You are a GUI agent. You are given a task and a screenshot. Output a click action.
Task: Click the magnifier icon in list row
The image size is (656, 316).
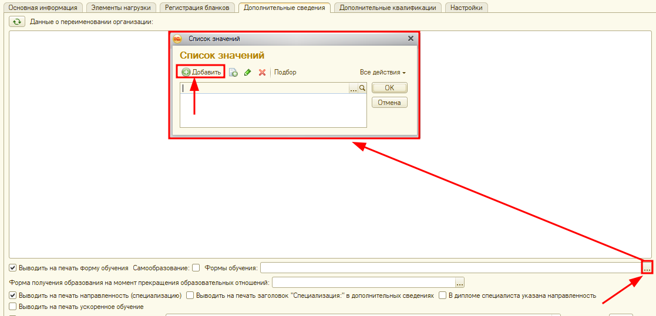coord(362,89)
